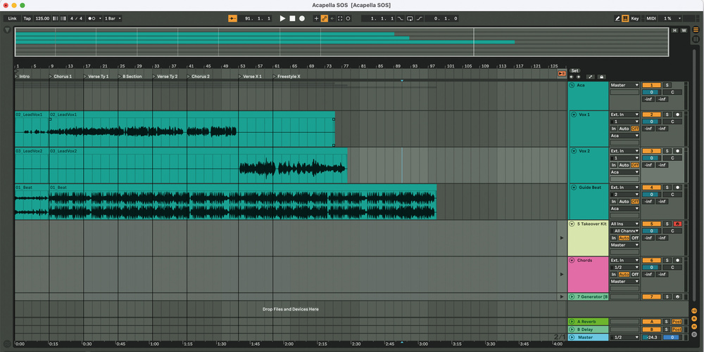This screenshot has height=352, width=704.
Task: Arm the Vox 1 track for recording
Action: [677, 115]
